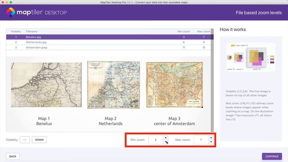Viewport: 288px width, 162px height.
Task: Move visibility with the DOWN button
Action: [x=39, y=140]
